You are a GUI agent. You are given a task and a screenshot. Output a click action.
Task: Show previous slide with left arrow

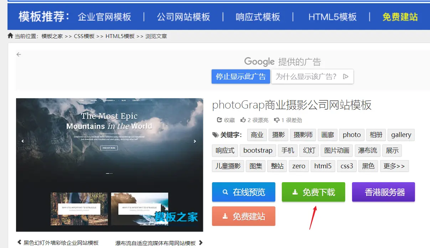[22, 141]
